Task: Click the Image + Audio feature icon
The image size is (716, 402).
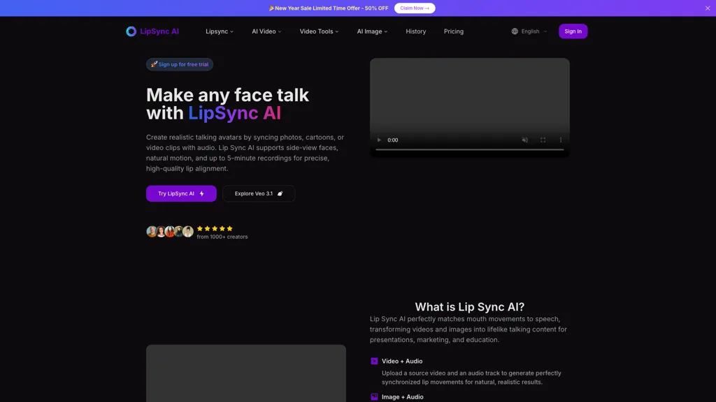Action: (x=373, y=396)
